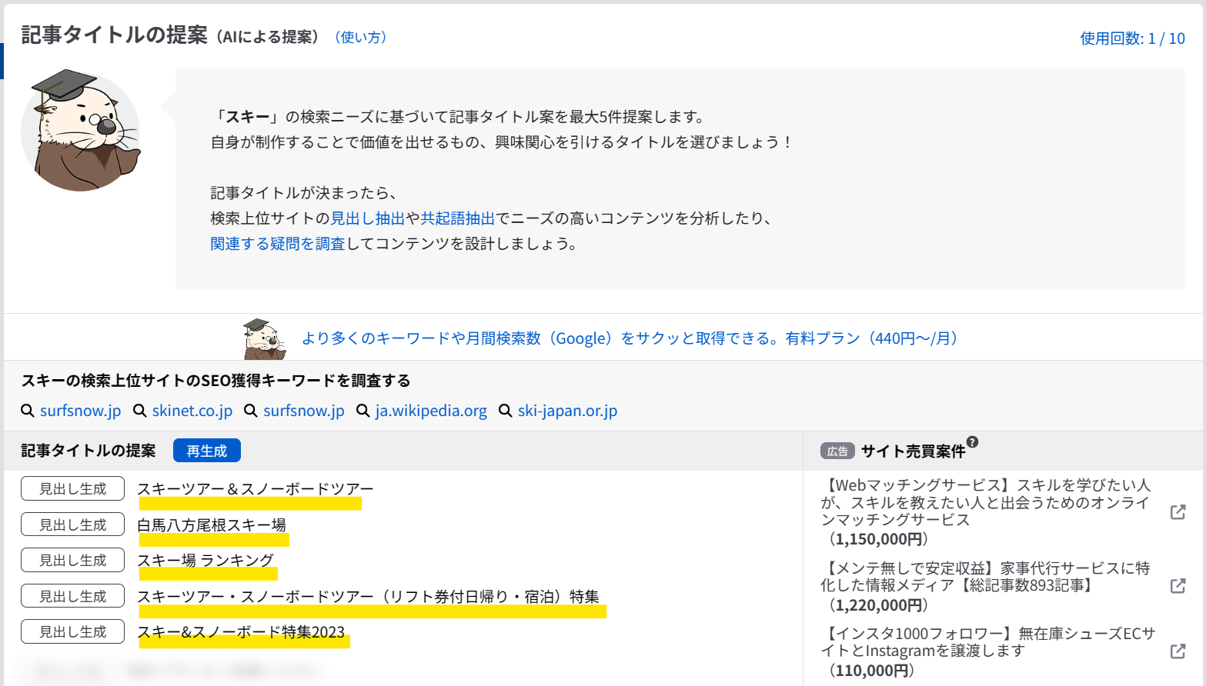Click the small otter icon in promo banner

pos(264,339)
